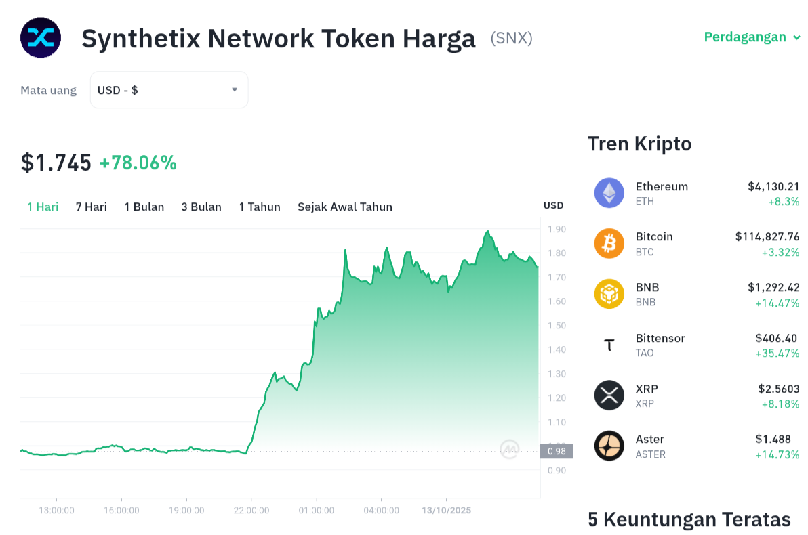
Task: Click the BNB coin icon
Action: point(609,294)
